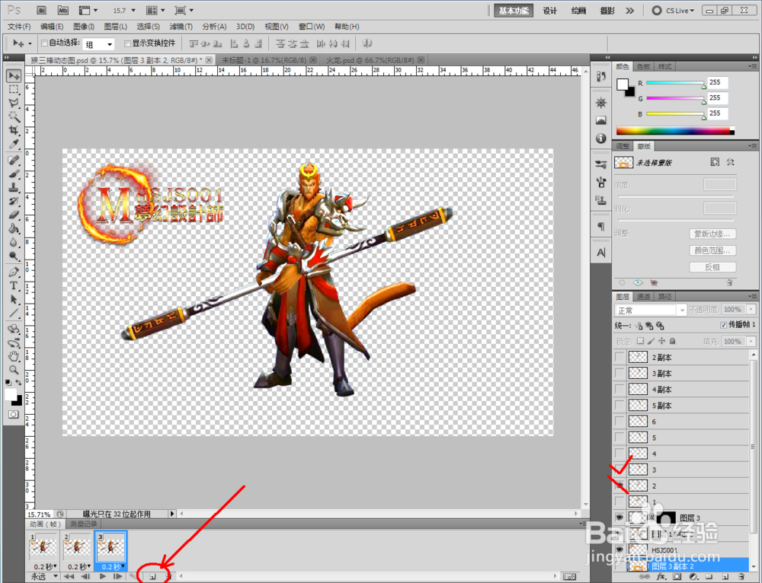Open the 图像(I) menu
Image resolution: width=762 pixels, height=583 pixels.
pyautogui.click(x=84, y=27)
